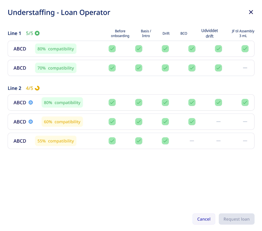
Task: Click the ABCD name in the 55% row
Action: coord(20,141)
